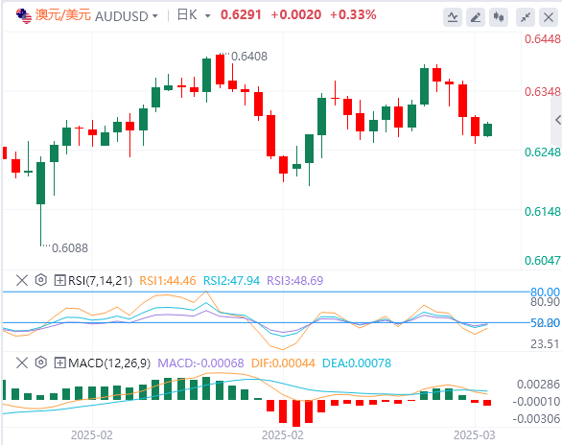This screenshot has height=445, width=562.
Task: Click the 2025-03 date axis label
Action: (474, 435)
